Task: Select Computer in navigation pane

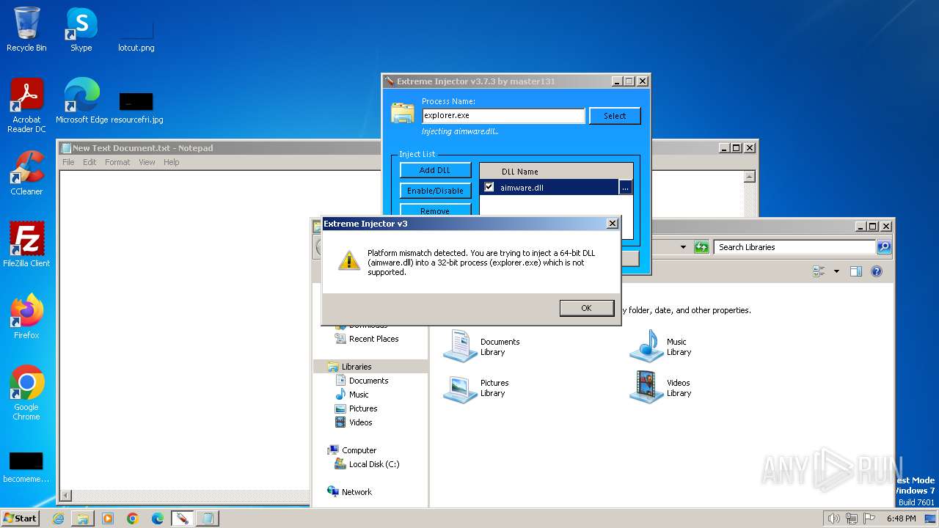Action: (359, 450)
